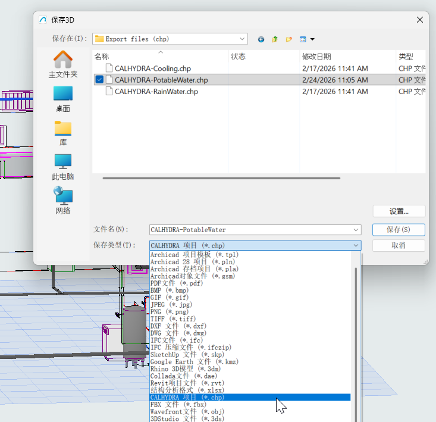This screenshot has height=422, width=436.
Task: Click the back navigation arrow icon
Action: [x=261, y=39]
